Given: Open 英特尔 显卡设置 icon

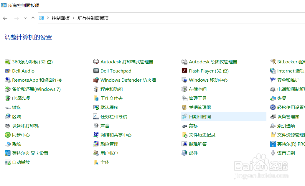Looking at the screenshot, I should point(8,153).
